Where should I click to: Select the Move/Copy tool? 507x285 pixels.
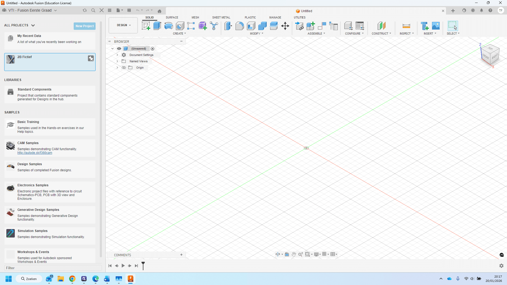click(x=285, y=26)
